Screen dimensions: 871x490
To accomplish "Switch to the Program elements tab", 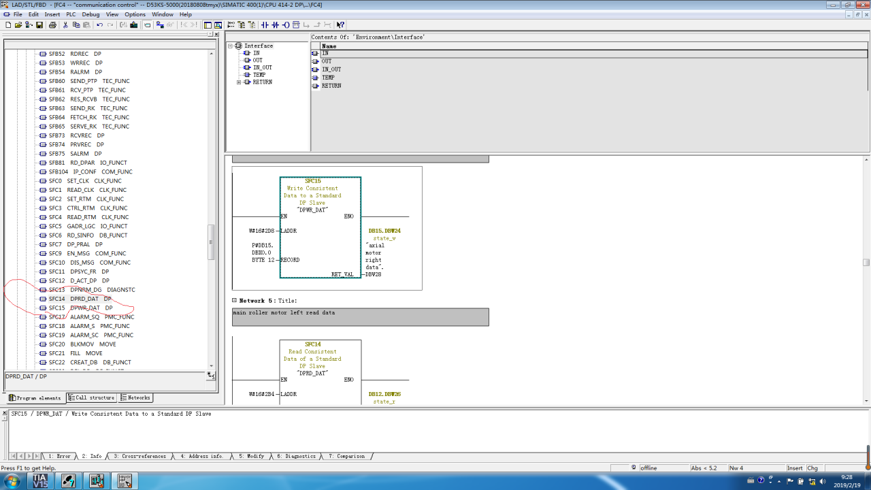I will pyautogui.click(x=35, y=397).
